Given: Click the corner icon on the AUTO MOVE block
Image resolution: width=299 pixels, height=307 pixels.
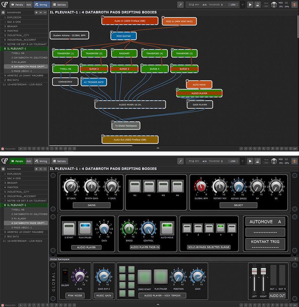Looking at the screenshot, I should pyautogui.click(x=187, y=81).
